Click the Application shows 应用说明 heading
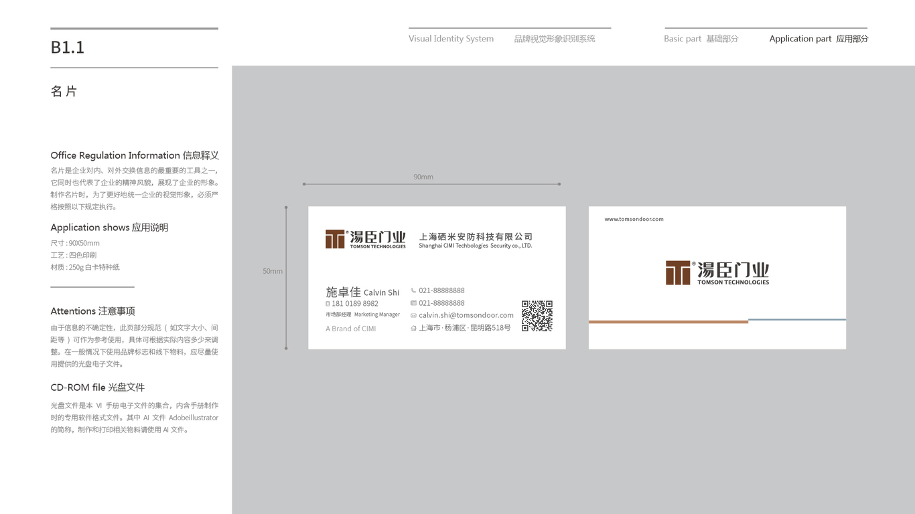Viewport: 915px width, 514px height. click(109, 228)
